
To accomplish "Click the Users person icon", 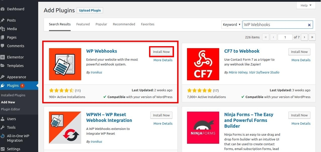I will (3, 119).
